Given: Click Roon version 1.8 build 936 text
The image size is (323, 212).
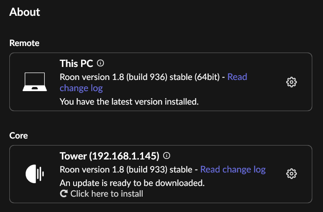Looking at the screenshot, I should pos(140,77).
